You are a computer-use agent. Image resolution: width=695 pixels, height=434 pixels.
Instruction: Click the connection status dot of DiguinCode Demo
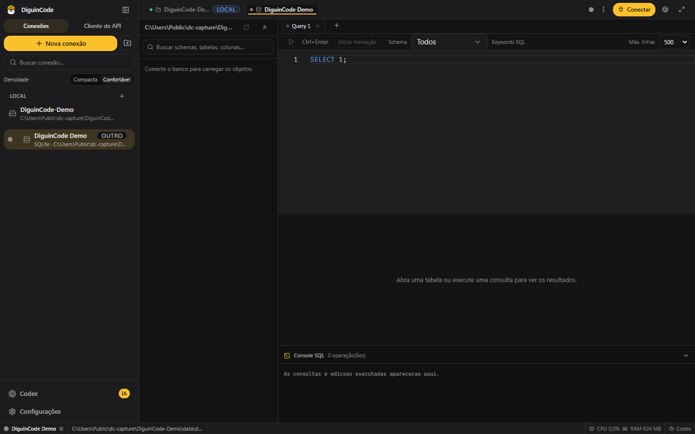(10, 139)
